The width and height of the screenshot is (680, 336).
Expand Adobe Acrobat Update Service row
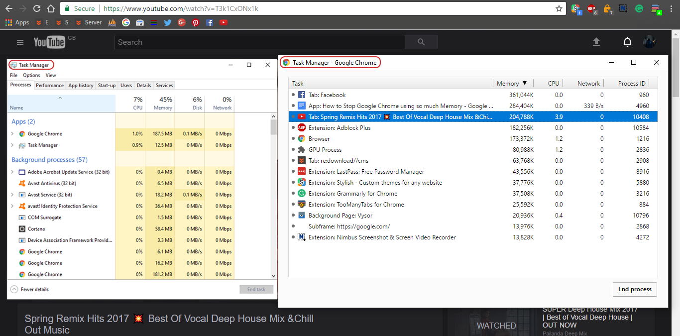(x=12, y=172)
